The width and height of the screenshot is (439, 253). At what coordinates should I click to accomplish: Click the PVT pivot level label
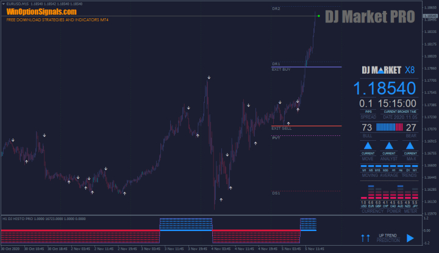coord(276,138)
